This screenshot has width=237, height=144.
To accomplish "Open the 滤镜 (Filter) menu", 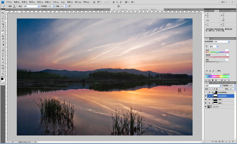I will click(x=48, y=2).
